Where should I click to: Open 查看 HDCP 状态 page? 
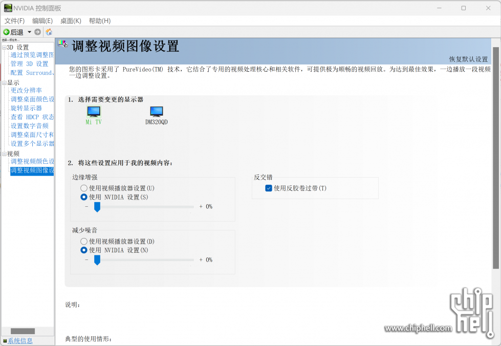(x=32, y=117)
